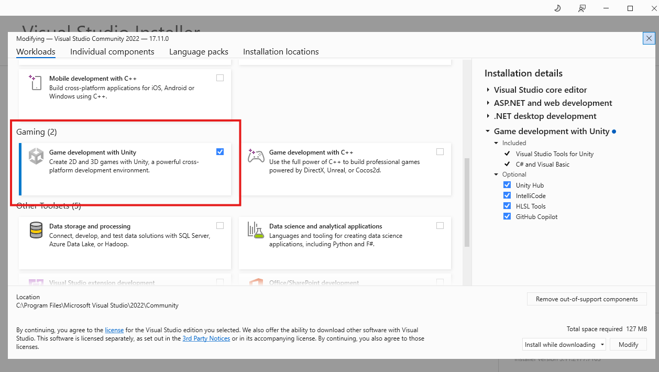The width and height of the screenshot is (659, 372).
Task: Check Data science and analytical applications
Action: [440, 226]
